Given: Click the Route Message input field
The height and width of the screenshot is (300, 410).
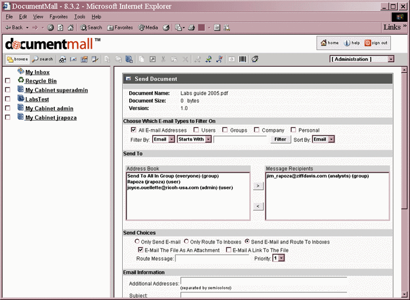Looking at the screenshot, I should point(212,258).
